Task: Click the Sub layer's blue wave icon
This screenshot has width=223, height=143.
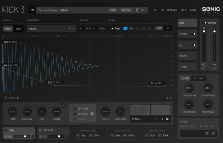Action: pos(6,130)
